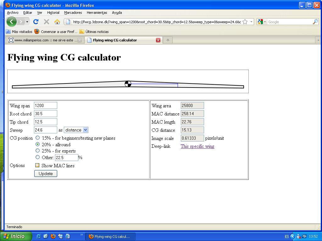The image size is (322, 241).
Task: Go to the Home page icon
Action: (x=57, y=22)
